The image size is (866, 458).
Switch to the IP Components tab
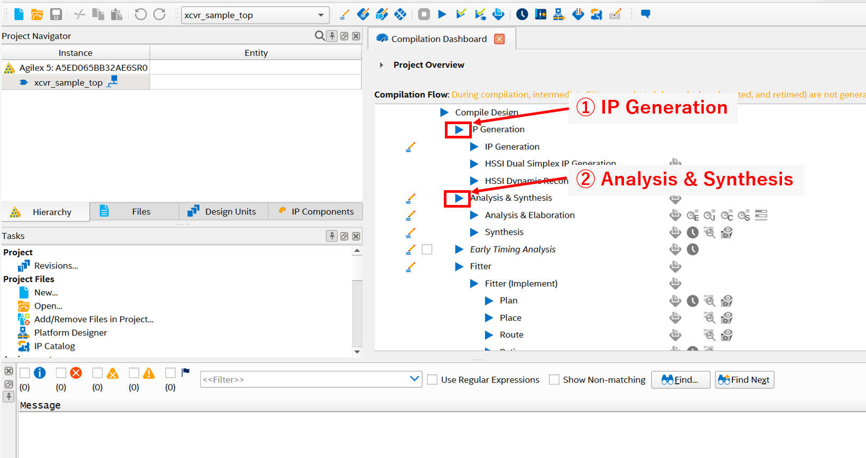coord(315,212)
